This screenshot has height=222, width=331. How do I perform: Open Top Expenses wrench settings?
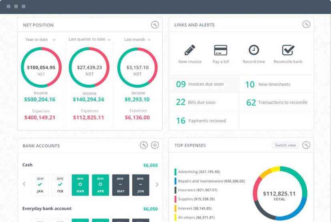(x=306, y=145)
